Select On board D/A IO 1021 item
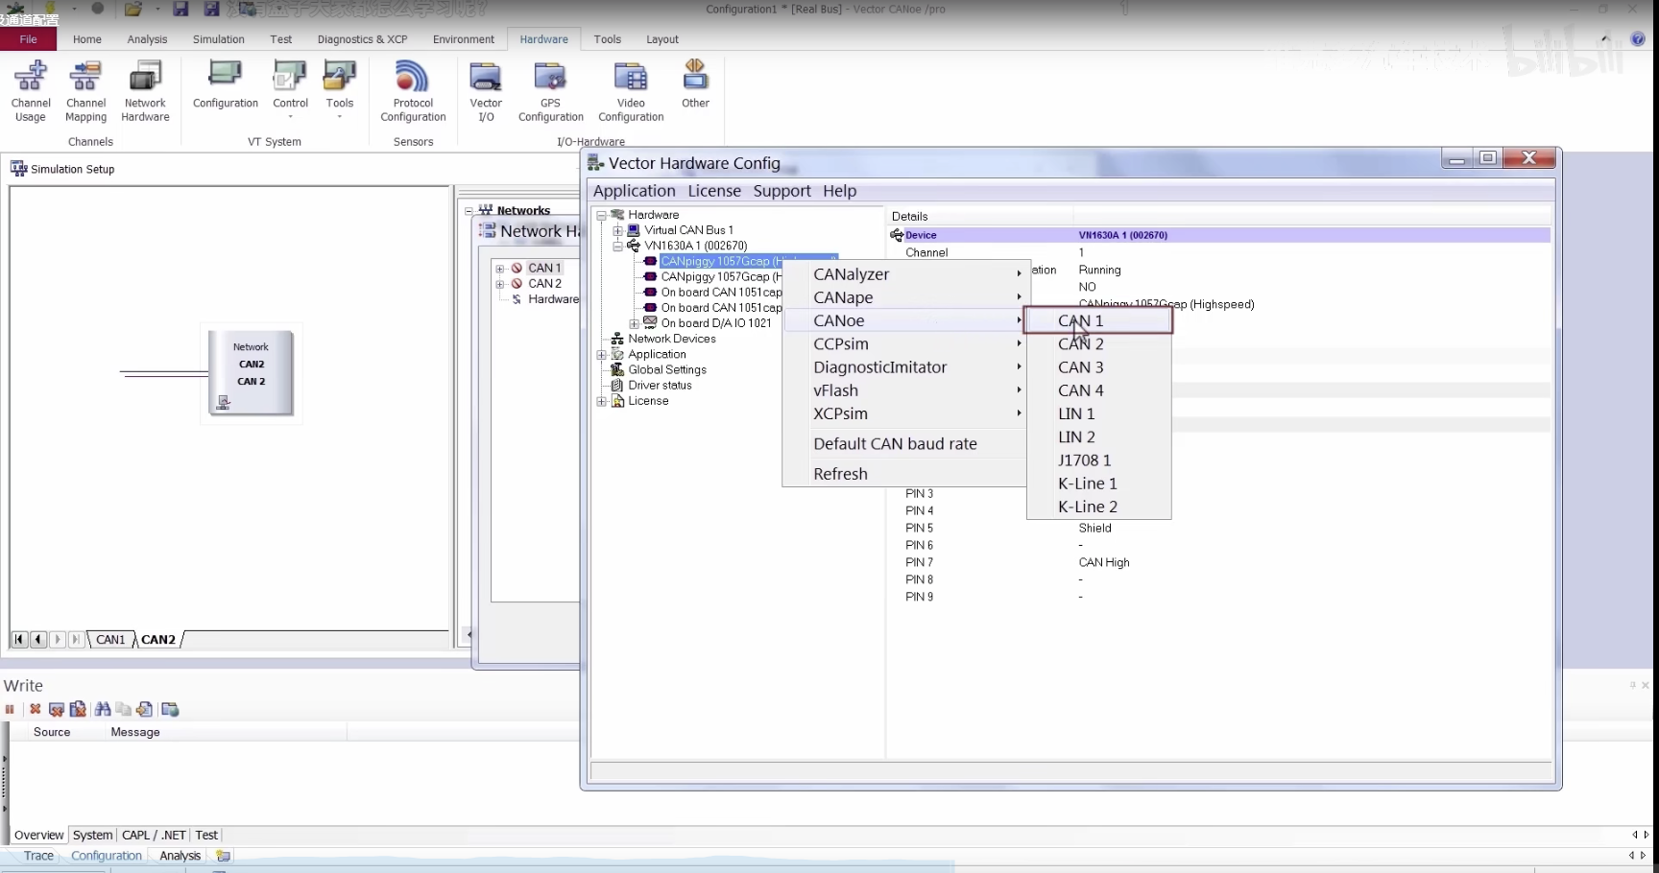 (x=716, y=323)
